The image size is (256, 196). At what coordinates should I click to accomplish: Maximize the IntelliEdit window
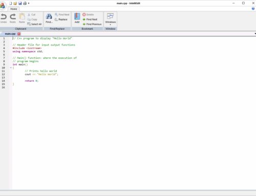(x=243, y=3)
